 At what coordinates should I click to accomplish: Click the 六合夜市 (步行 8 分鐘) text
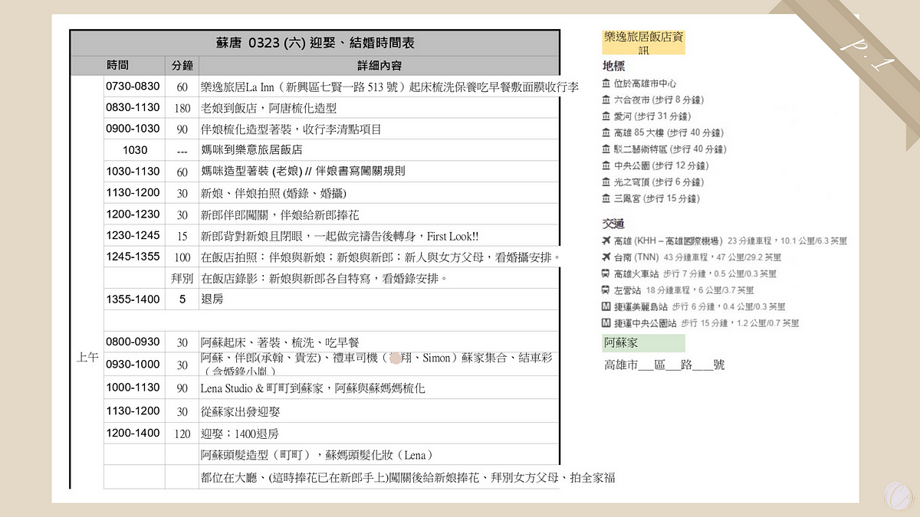pyautogui.click(x=659, y=100)
